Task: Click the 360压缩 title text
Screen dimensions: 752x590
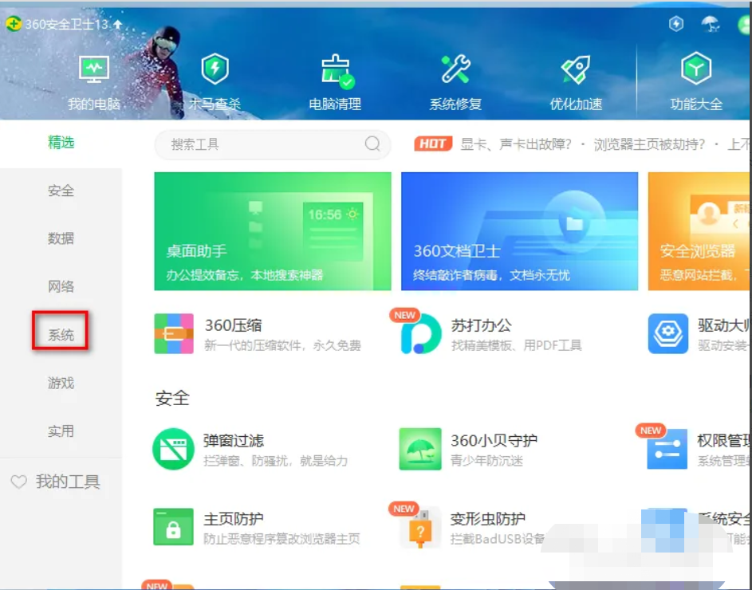Action: 234,325
